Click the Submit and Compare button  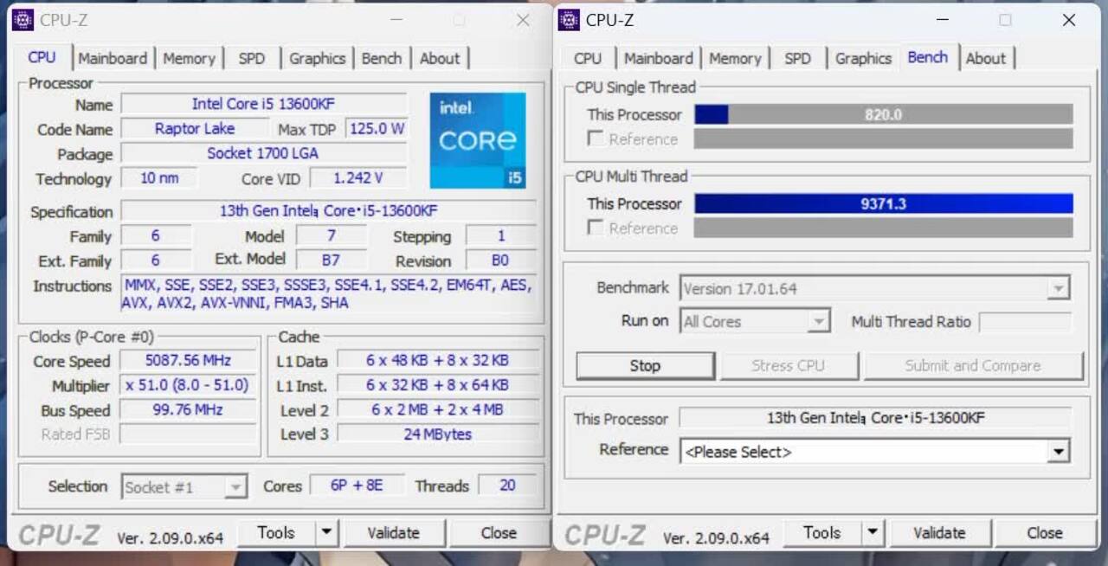pyautogui.click(x=974, y=365)
